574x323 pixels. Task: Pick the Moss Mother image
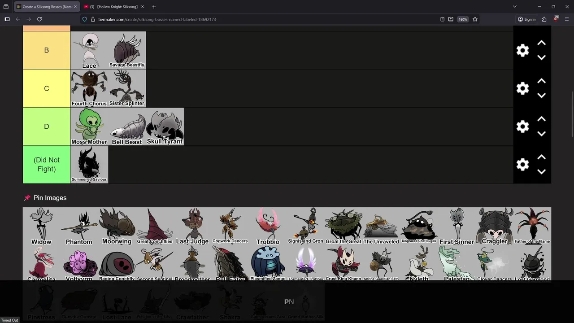pyautogui.click(x=89, y=127)
